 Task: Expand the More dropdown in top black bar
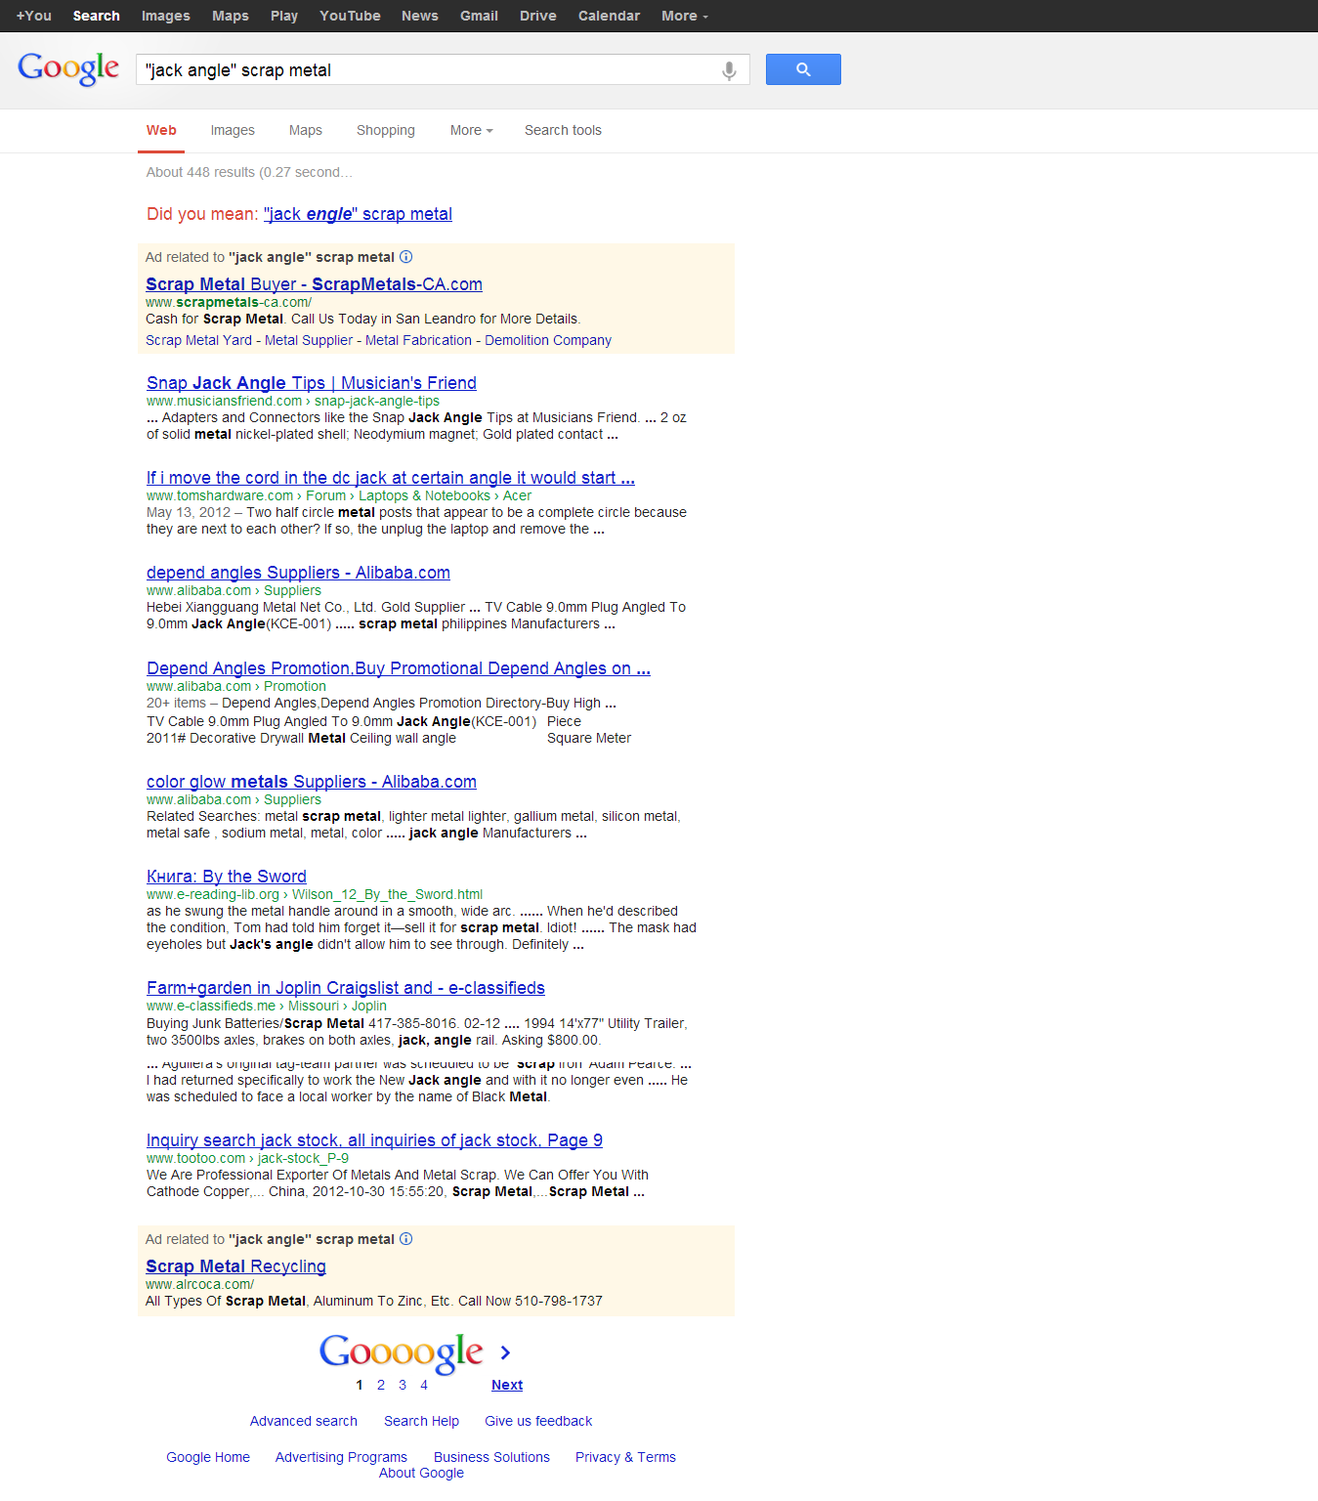[x=684, y=16]
